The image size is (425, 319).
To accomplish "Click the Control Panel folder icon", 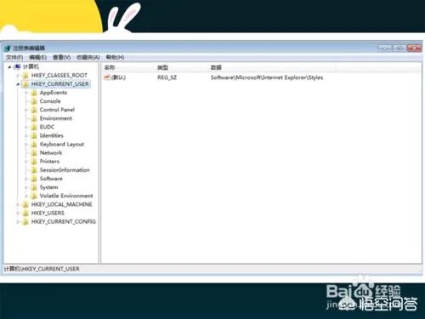I will click(34, 110).
